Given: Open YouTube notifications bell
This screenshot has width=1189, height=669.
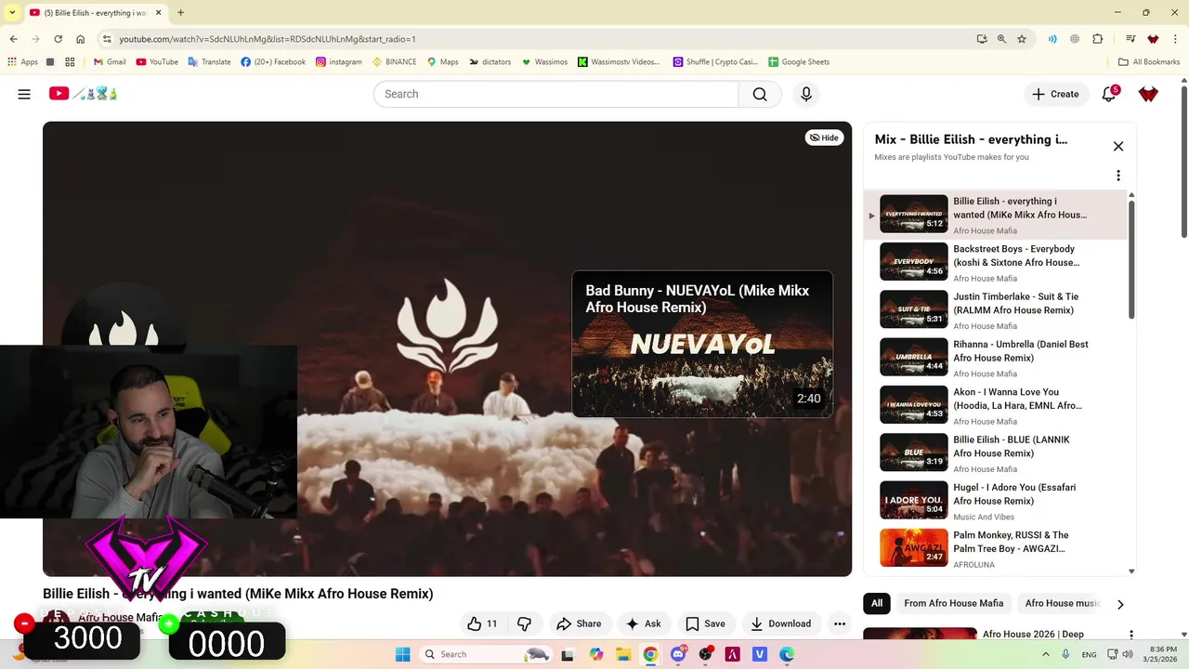Looking at the screenshot, I should 1109,94.
